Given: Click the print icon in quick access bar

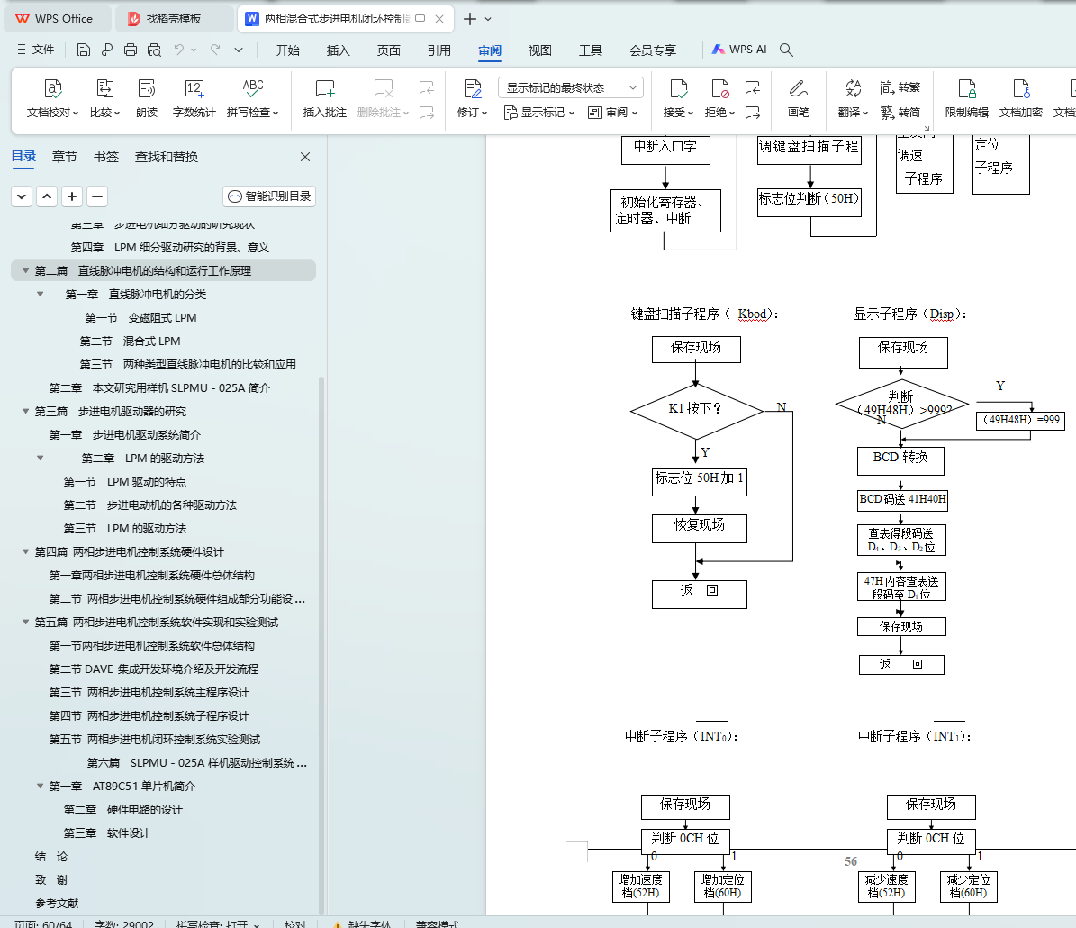Looking at the screenshot, I should [x=131, y=50].
